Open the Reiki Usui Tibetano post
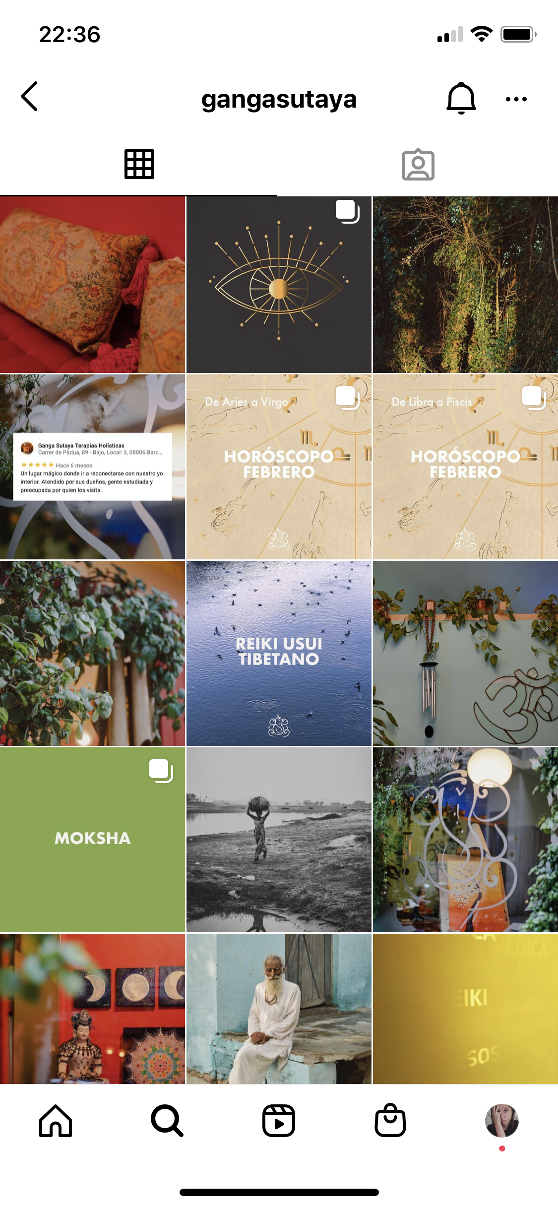 click(279, 653)
